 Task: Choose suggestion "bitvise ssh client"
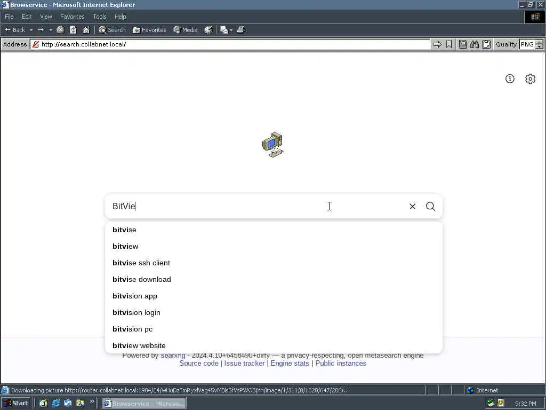click(274, 263)
